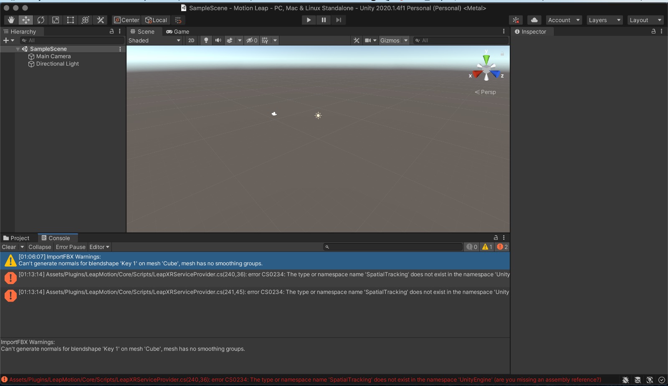Toggle the orientation gizmo lock
668x386 pixels.
point(502,54)
